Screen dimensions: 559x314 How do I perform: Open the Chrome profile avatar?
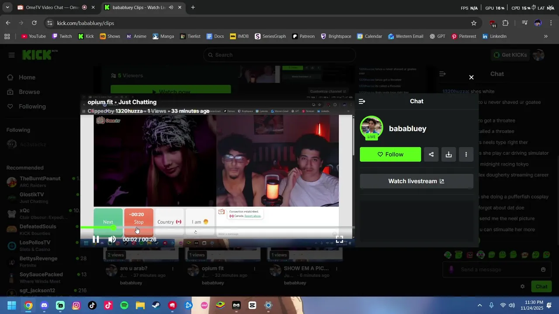coord(538,23)
